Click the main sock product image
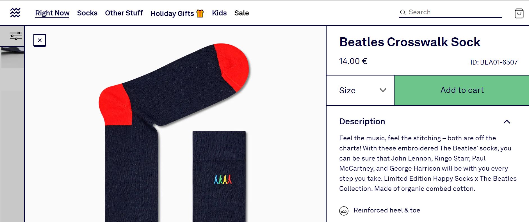Screen dimensions: 529x222 tap(174, 112)
